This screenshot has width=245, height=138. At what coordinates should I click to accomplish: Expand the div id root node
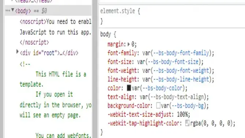point(18,52)
